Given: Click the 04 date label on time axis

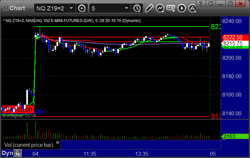Looking at the screenshot, I should [x=35, y=154].
